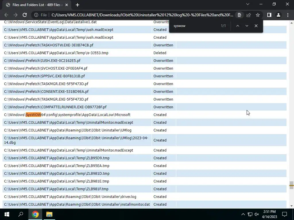This screenshot has height=220, width=294.
Task: Open a new browser tab
Action: click(x=78, y=5)
